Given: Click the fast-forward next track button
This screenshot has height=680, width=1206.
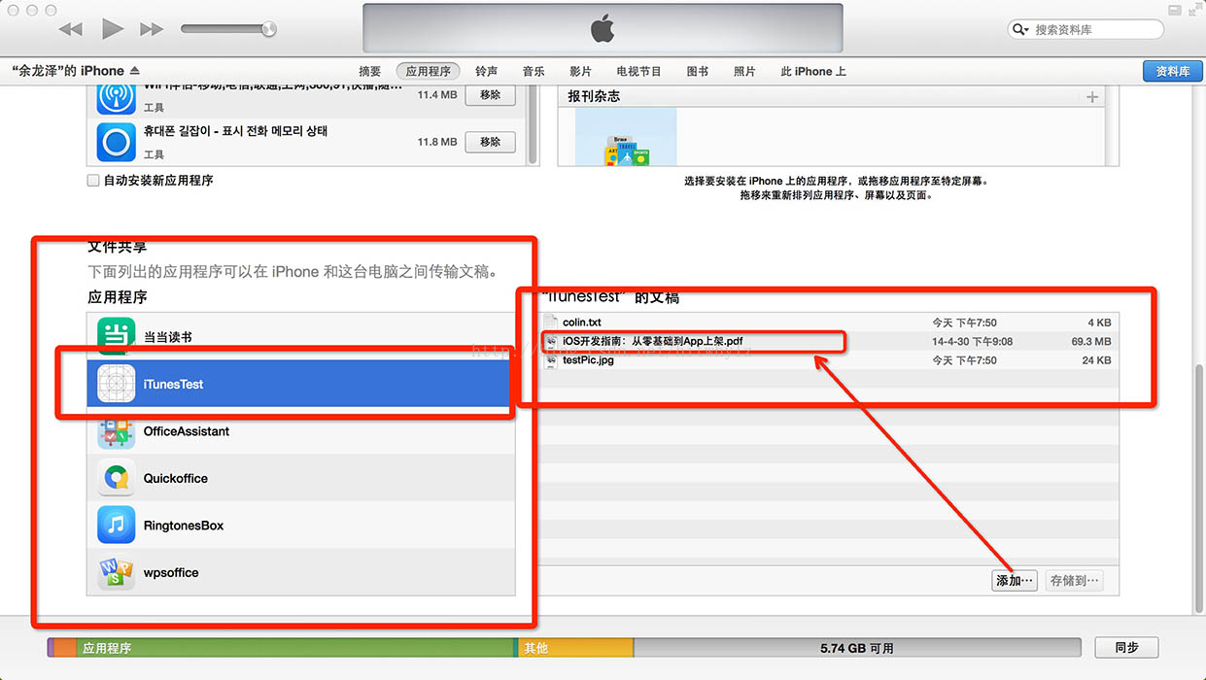Looking at the screenshot, I should point(152,29).
